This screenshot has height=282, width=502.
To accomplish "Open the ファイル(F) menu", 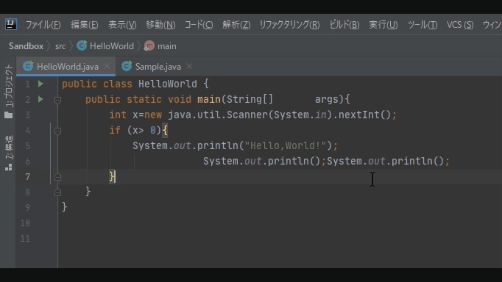I will click(43, 25).
